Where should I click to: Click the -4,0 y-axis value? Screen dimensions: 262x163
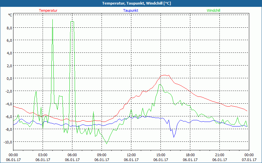pyautogui.click(x=9, y=104)
